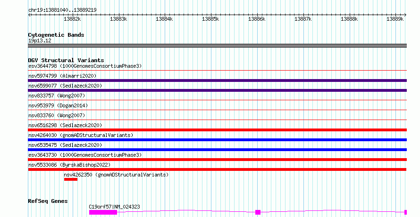This screenshot has height=217, width=420.
Task: Click the chr19:13881040..13889219 region label
Action: [62, 10]
